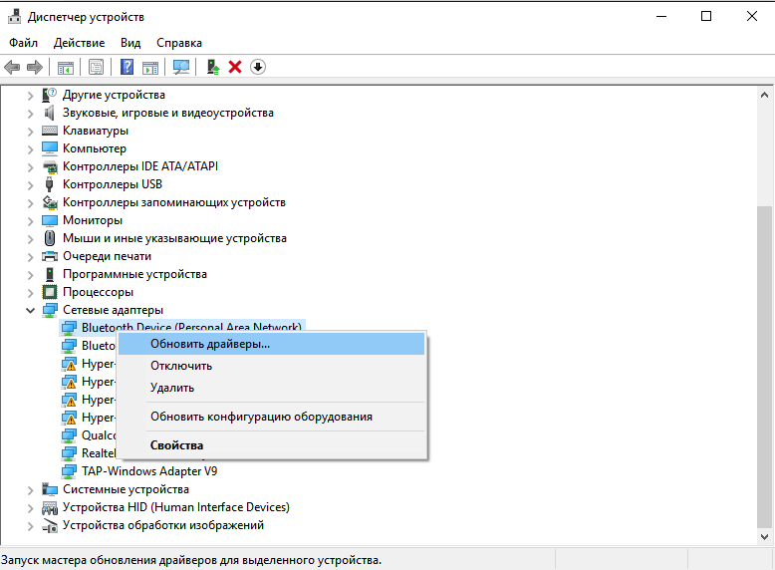Expand Мыши и иные указывающие устройства
The height and width of the screenshot is (570, 775).
[31, 239]
